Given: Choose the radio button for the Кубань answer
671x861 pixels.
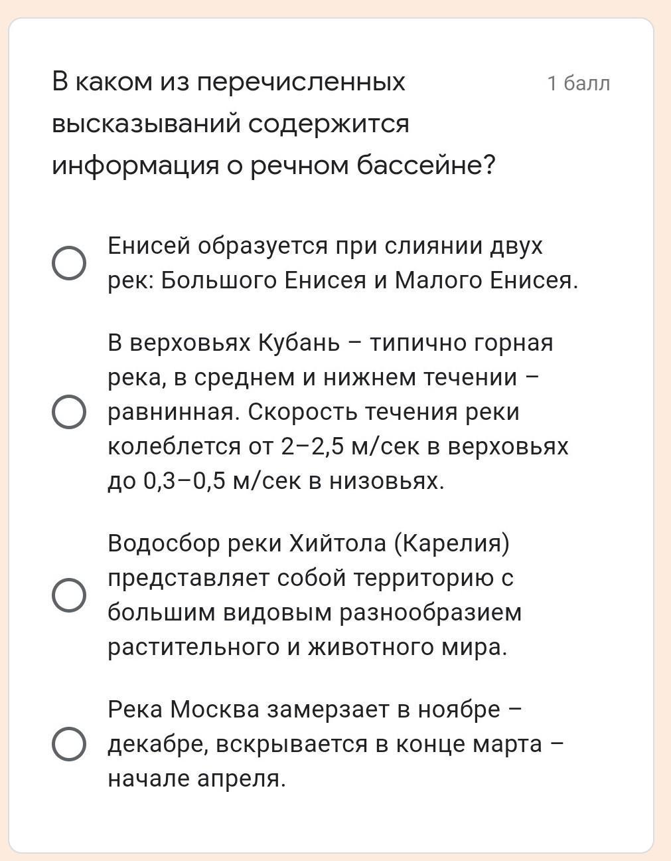Looking at the screenshot, I should [x=68, y=412].
